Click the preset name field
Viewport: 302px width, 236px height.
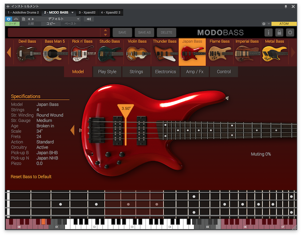coord(54,32)
